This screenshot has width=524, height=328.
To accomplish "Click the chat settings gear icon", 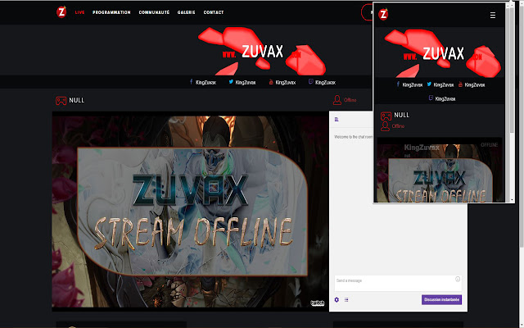I will coord(337,300).
